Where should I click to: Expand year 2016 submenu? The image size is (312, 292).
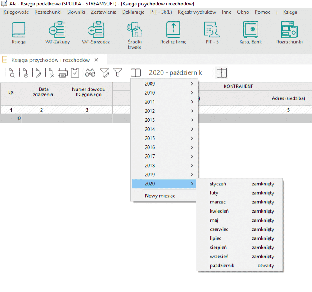pyautogui.click(x=164, y=147)
